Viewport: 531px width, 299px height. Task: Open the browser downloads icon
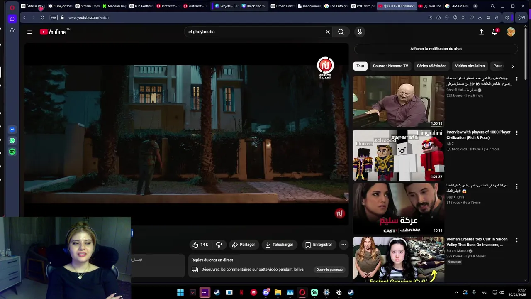480,17
